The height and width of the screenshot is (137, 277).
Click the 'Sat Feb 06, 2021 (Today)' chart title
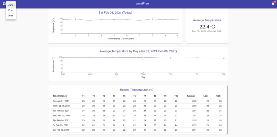tap(115, 13)
